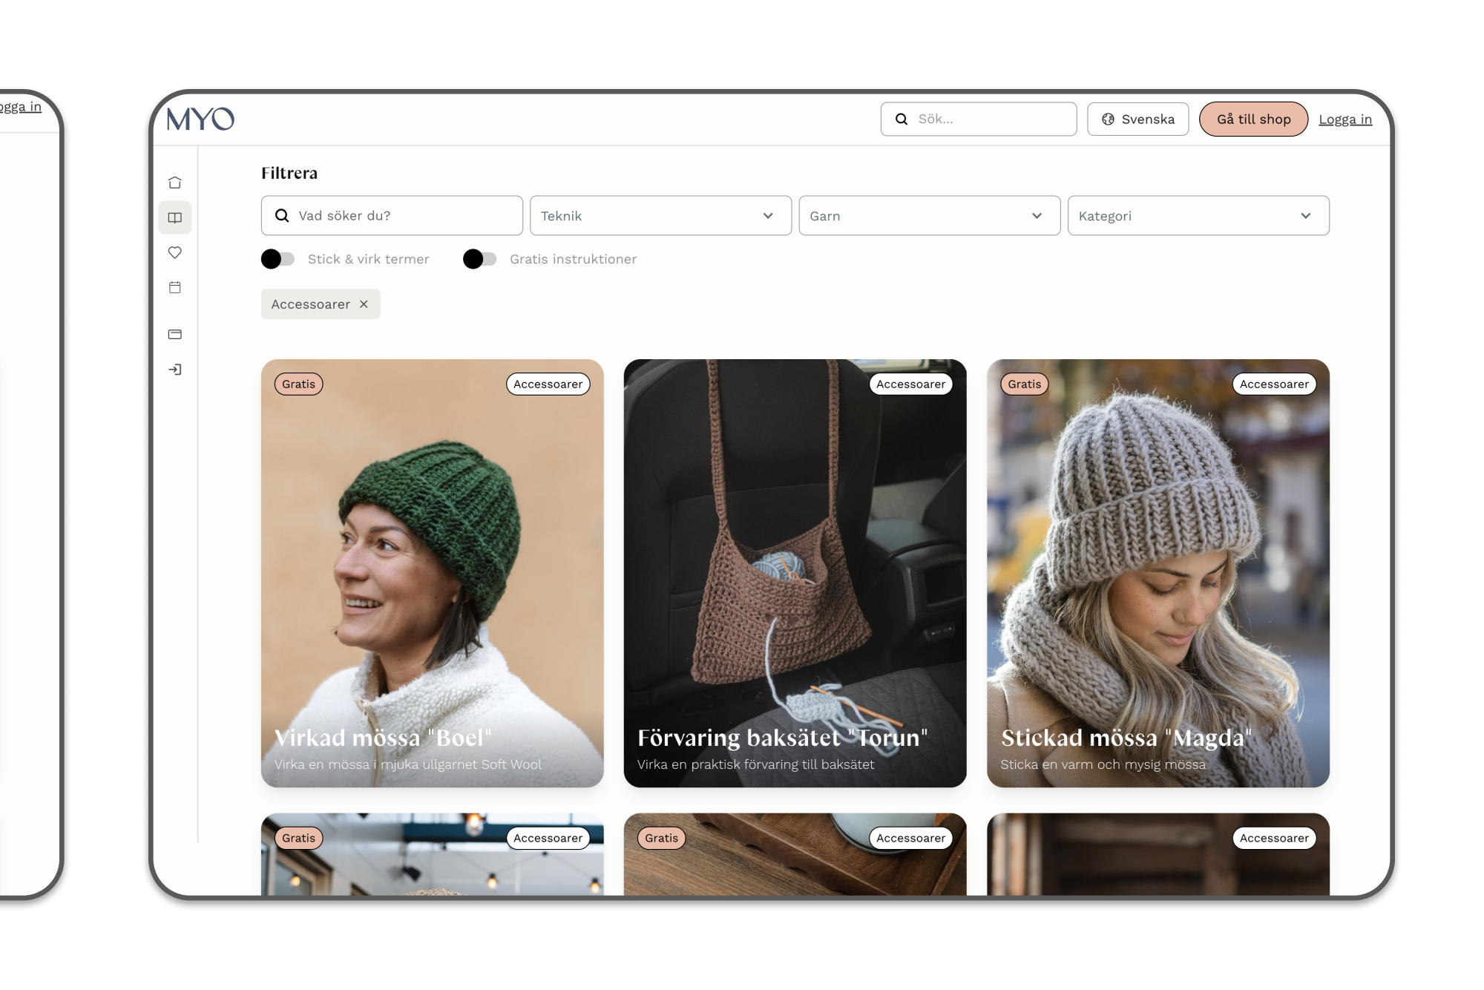
Task: Open the Kategori dropdown
Action: (x=1198, y=215)
